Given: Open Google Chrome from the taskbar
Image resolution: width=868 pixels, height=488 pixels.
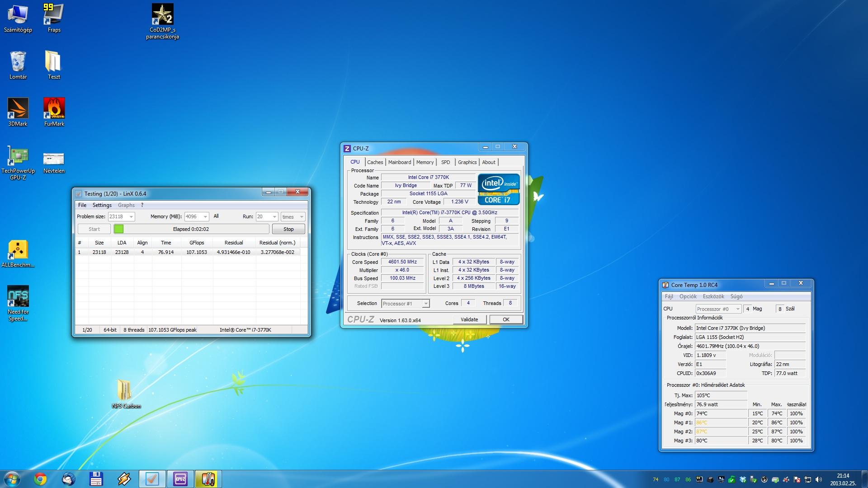Looking at the screenshot, I should point(40,479).
